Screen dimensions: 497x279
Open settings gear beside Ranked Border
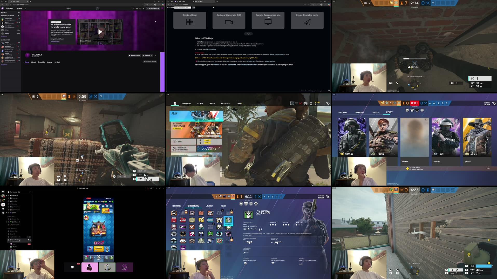tap(328, 197)
